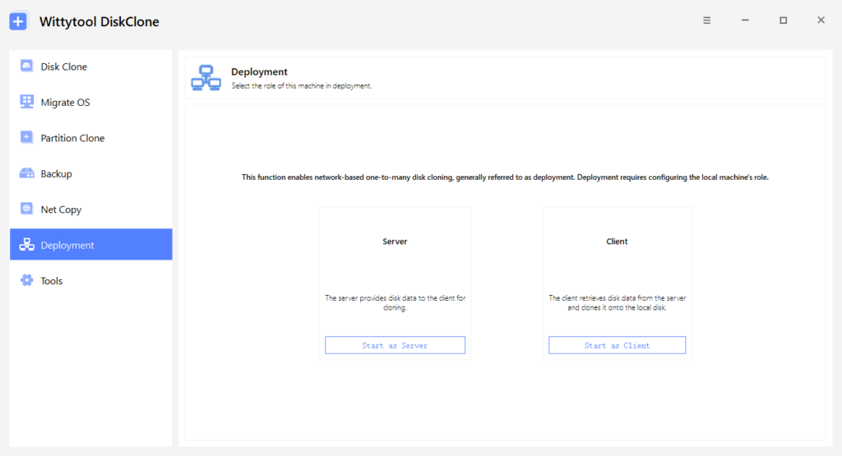Click the Start as Server button
The image size is (842, 456).
(x=395, y=345)
